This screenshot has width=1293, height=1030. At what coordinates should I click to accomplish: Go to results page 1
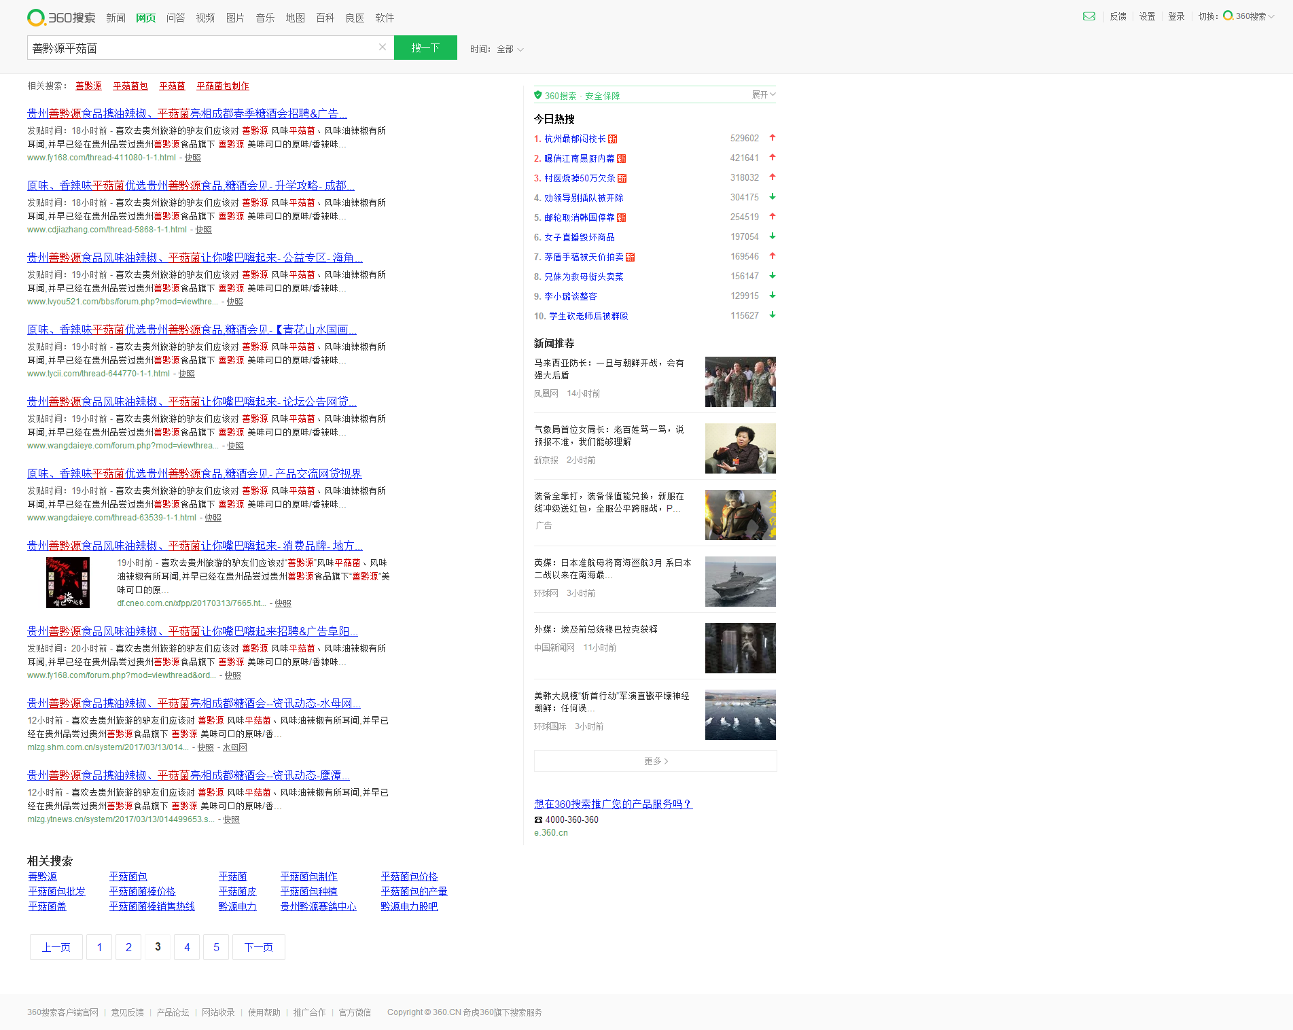99,947
